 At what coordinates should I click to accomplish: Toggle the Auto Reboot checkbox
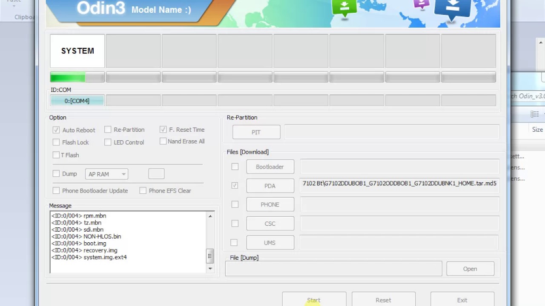(56, 130)
